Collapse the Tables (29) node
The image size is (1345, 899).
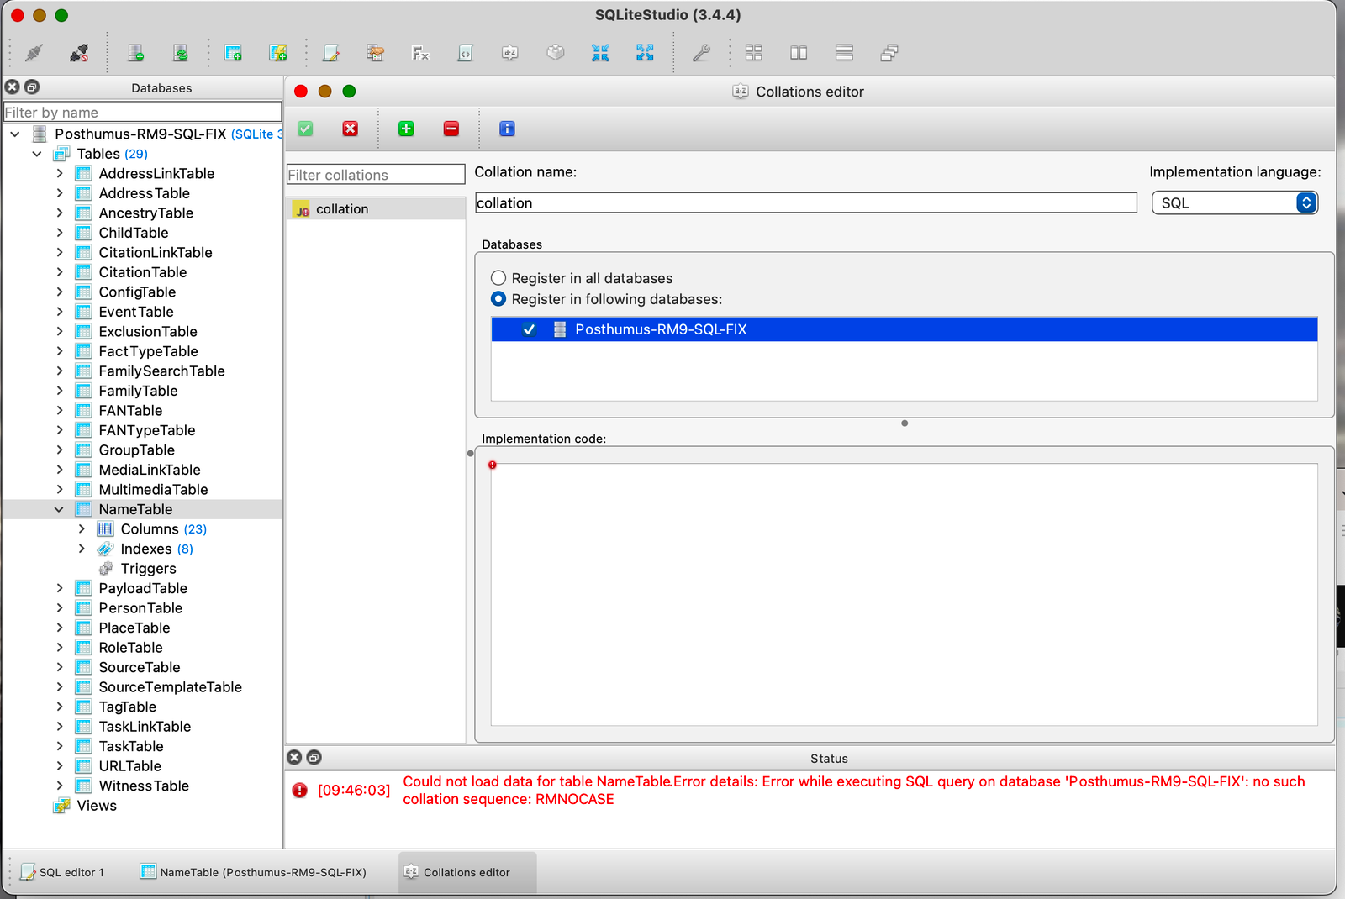(x=37, y=154)
